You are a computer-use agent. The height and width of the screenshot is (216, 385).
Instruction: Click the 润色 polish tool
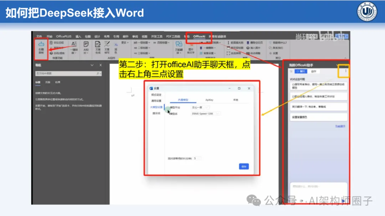(x=115, y=48)
